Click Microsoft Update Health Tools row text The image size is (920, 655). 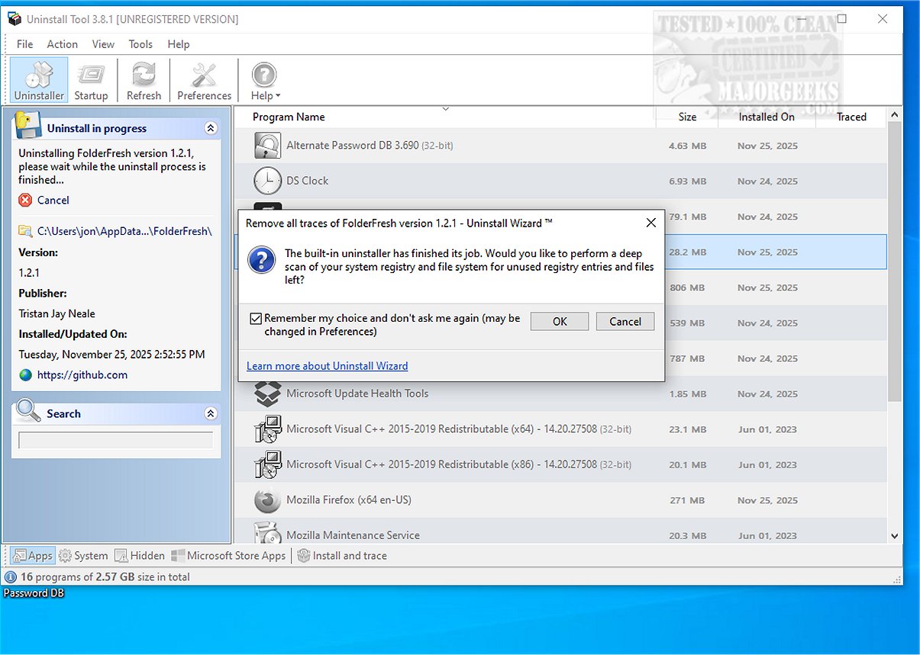click(x=357, y=393)
